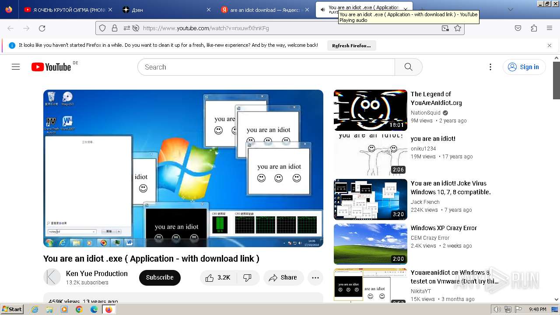Image resolution: width=560 pixels, height=315 pixels.
Task: Open The Legend of YouAreAnIdiot.org thumbnail
Action: coord(371,110)
